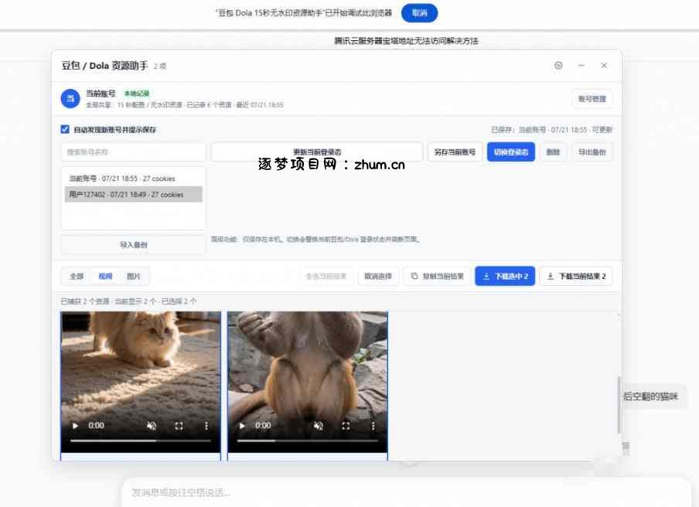Click the blue 下载选中 2 button
The width and height of the screenshot is (699, 507).
coord(505,276)
